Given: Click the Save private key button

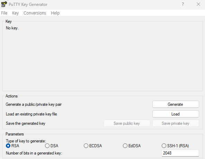Looking at the screenshot, I should [x=176, y=123].
